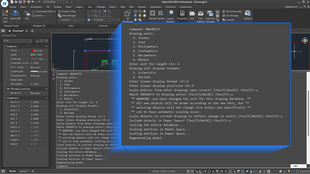Open the Sheet Set Manager
Image resolution: width=310 pixels, height=174 pixels.
click(210, 16)
